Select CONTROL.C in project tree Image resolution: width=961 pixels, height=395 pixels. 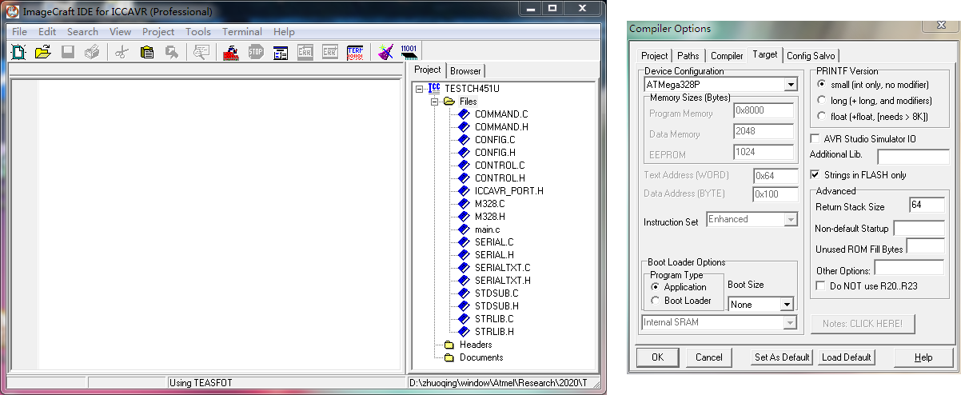click(500, 166)
